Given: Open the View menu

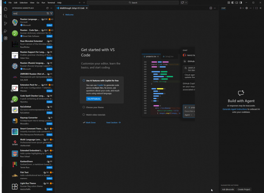Looking at the screenshot, I should [x=32, y=3].
